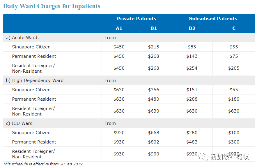Click the A1 ward class header
This screenshot has width=257, height=168.
(119, 28)
